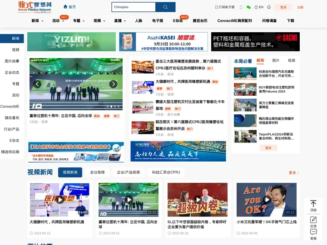Open the notification bell icon
The height and width of the screenshot is (245, 327).
269,7
